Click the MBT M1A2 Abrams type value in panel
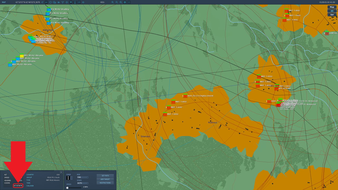This screenshot has height=190, width=338. pyautogui.click(x=53, y=180)
